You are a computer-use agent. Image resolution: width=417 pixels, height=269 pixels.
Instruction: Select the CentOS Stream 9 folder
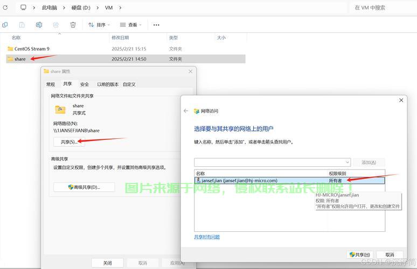pos(126,49)
